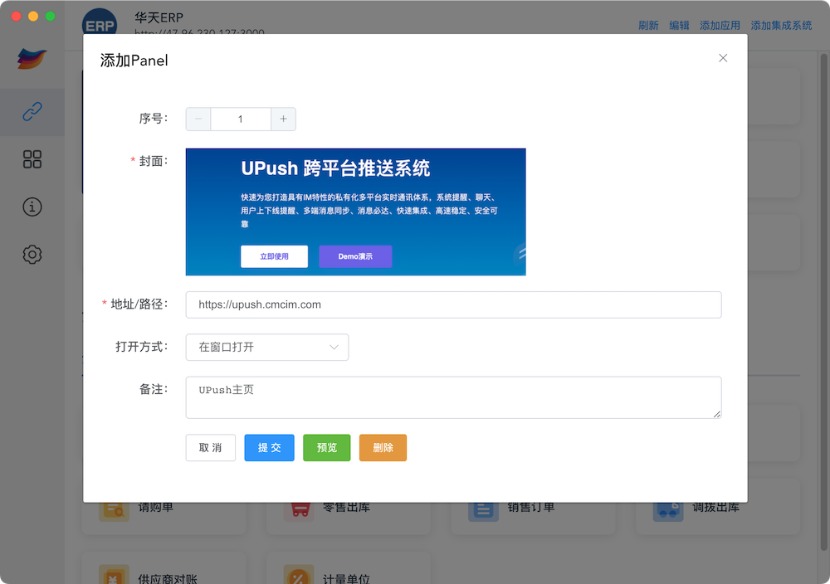Click the ERP round avatar icon
Viewport: 830px width, 584px height.
100,25
